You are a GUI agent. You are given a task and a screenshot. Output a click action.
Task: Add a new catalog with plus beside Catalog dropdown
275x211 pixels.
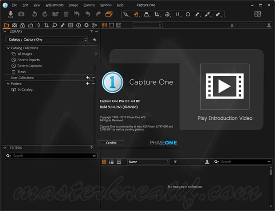click(94, 39)
